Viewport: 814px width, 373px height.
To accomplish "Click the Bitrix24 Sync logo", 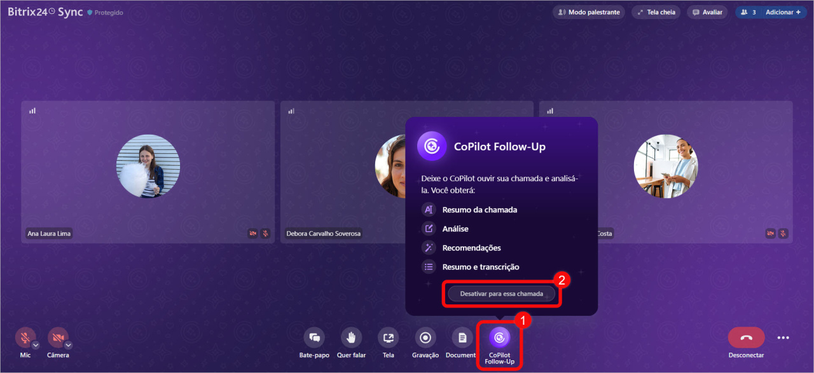I will tap(45, 12).
